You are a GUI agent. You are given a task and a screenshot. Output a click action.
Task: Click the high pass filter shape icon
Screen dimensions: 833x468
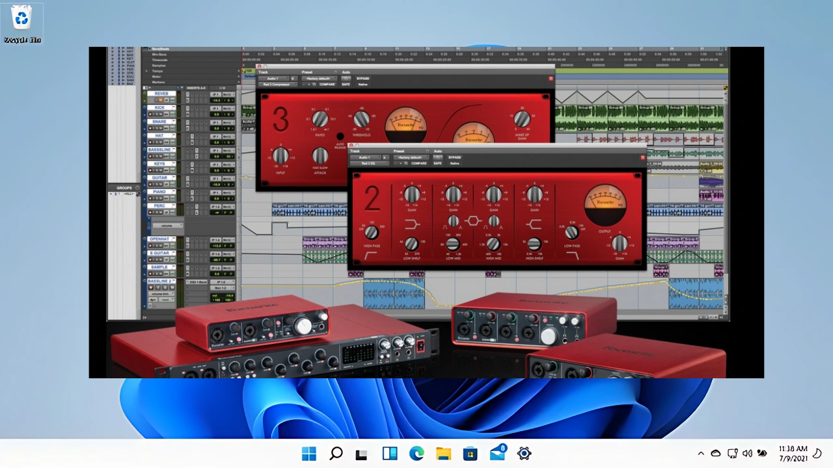click(x=371, y=256)
